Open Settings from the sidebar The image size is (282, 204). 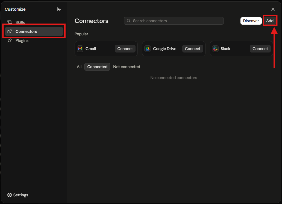(17, 195)
